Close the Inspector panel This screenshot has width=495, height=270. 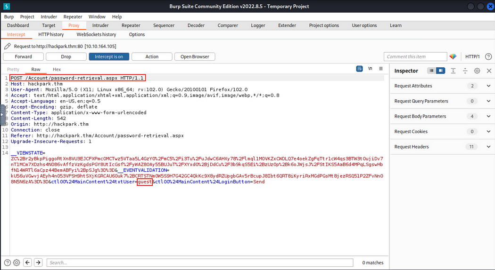(488, 71)
